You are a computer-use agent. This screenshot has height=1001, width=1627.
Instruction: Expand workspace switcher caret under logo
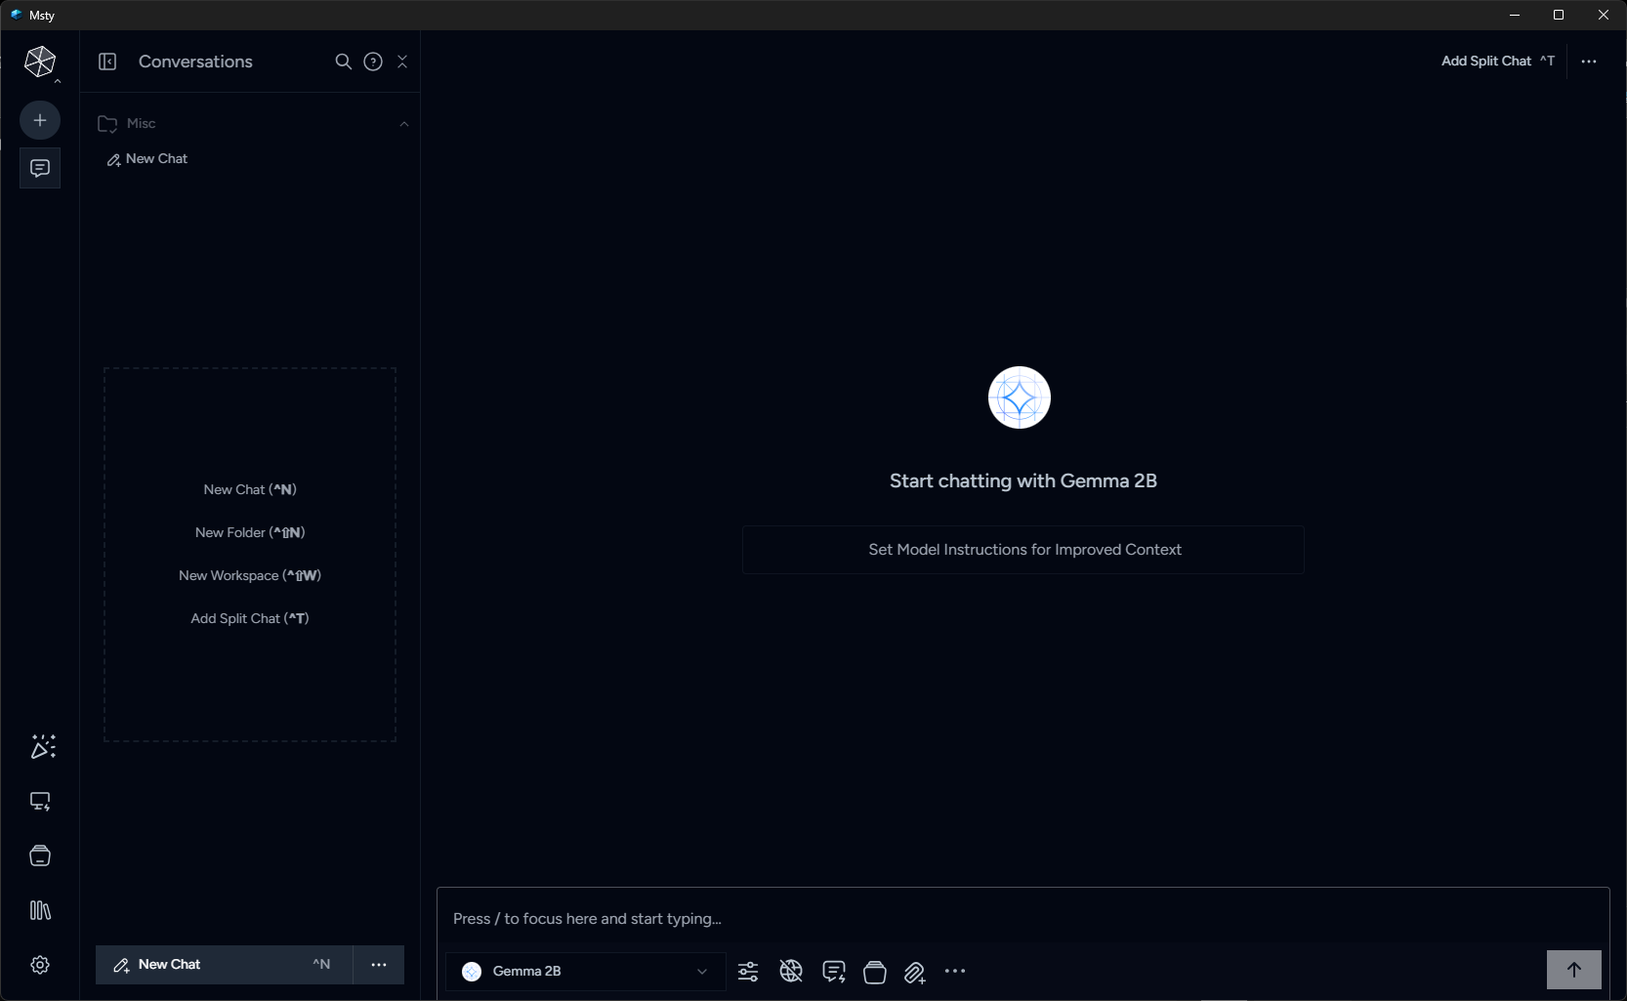(58, 82)
